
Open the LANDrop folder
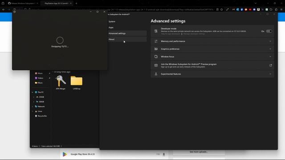[x=77, y=83]
